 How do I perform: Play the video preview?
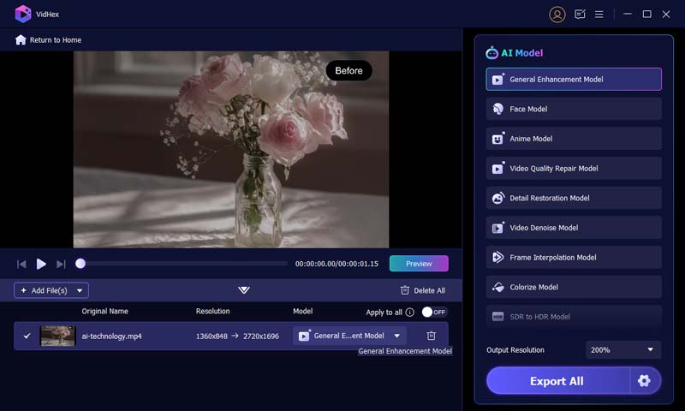click(41, 264)
